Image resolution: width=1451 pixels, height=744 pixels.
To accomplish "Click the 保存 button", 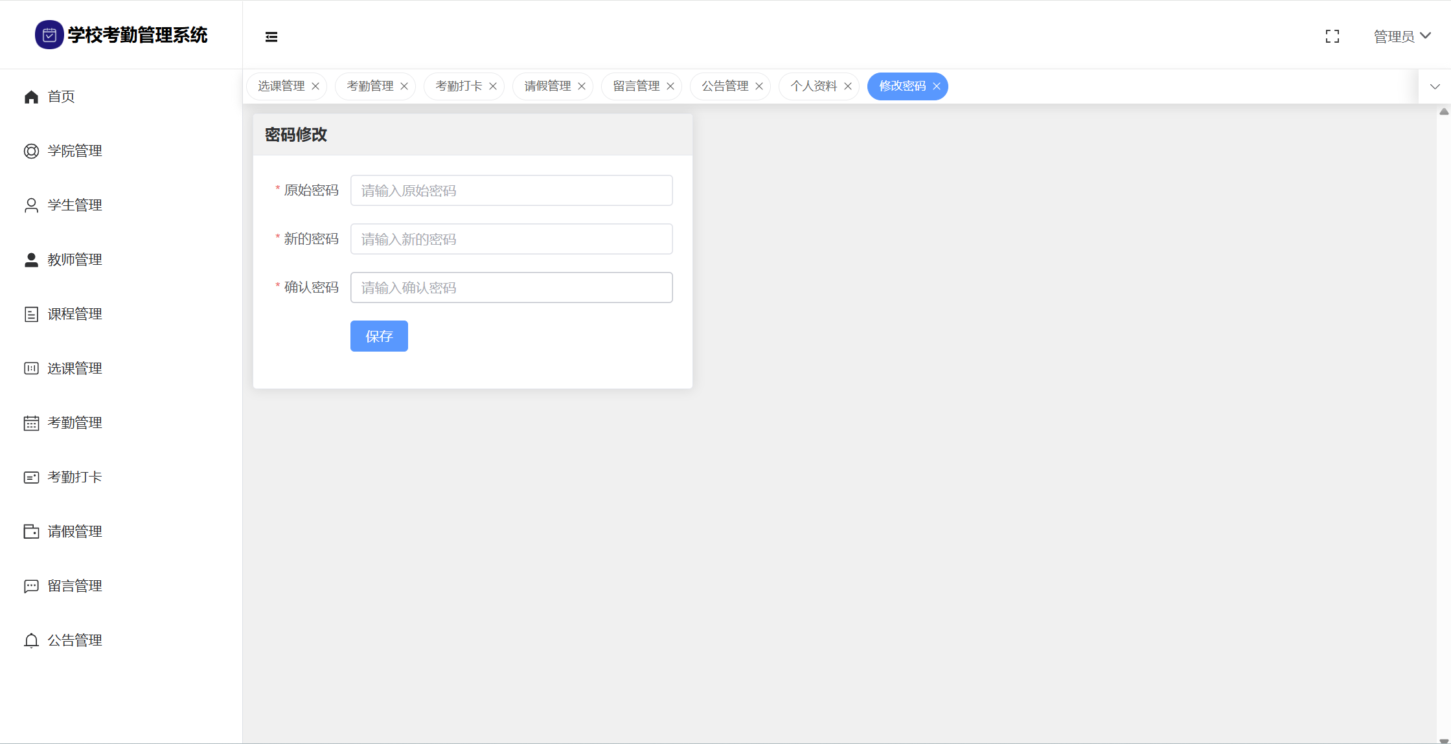I will (379, 336).
